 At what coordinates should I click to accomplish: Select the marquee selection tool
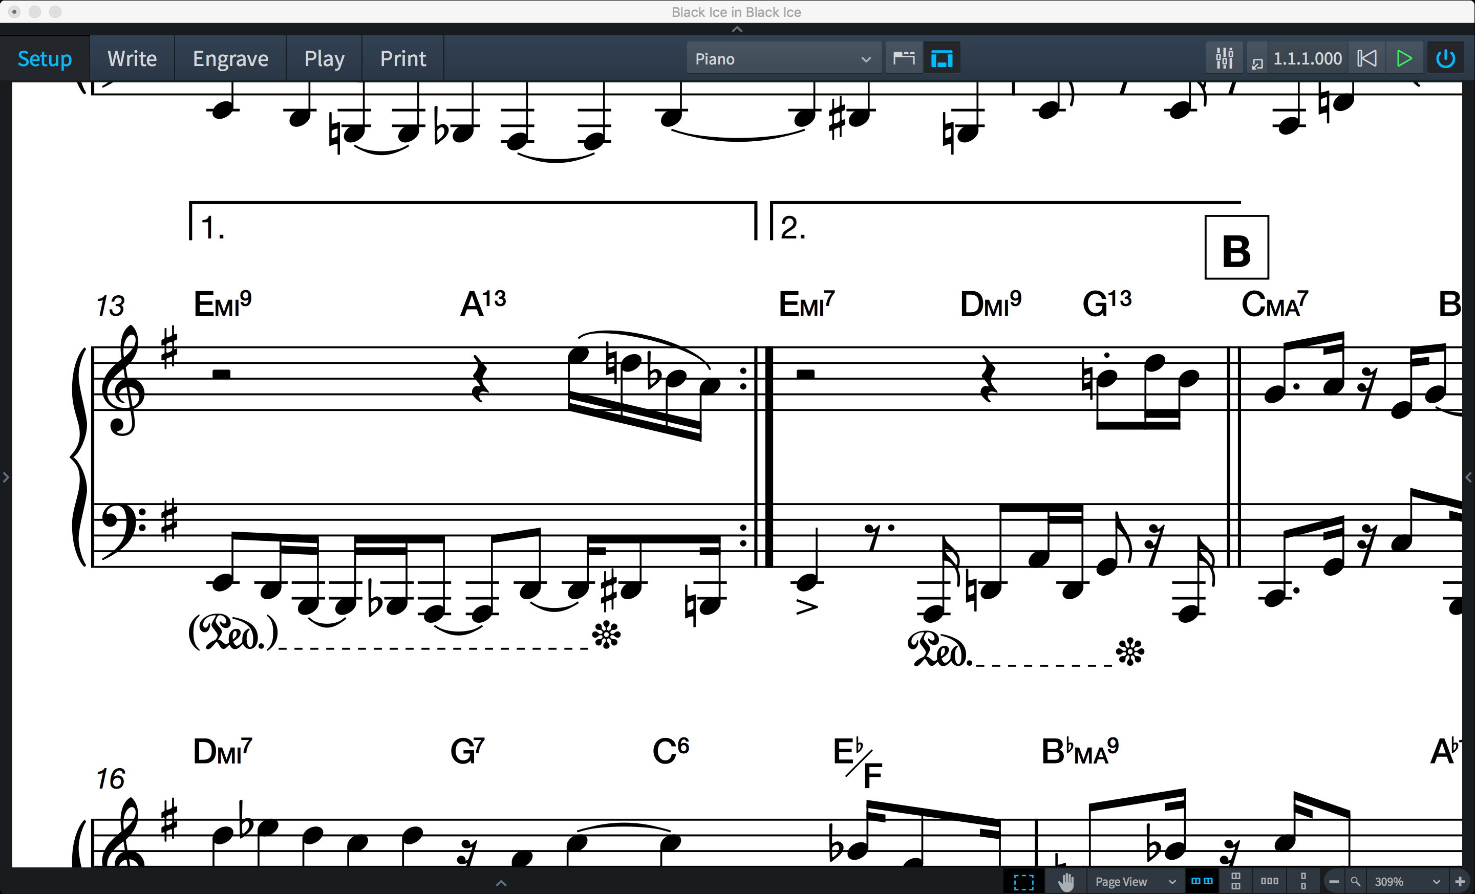coord(1023,881)
